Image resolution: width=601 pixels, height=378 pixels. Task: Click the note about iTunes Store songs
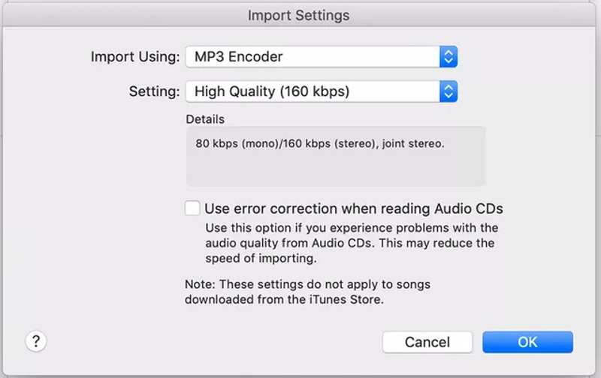[307, 292]
